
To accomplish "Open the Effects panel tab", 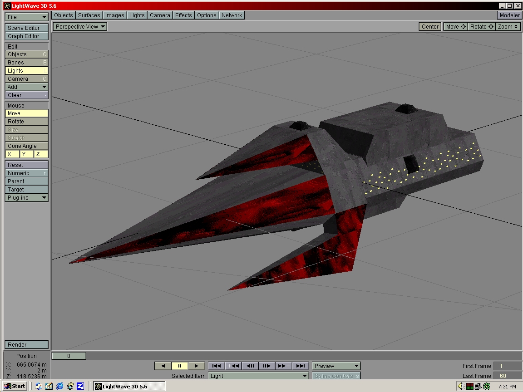I will click(183, 15).
